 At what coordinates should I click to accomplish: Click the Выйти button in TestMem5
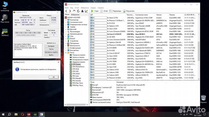pyautogui.click(x=51, y=55)
